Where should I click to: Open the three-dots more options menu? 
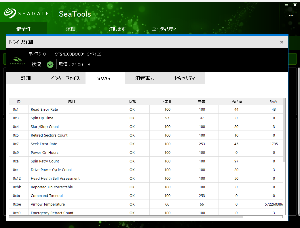[x=291, y=16]
